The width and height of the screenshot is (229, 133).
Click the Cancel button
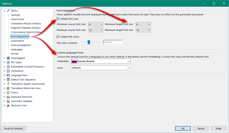[201, 128]
